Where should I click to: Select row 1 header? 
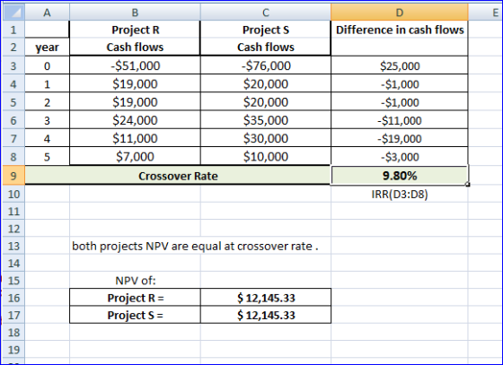[x=13, y=30]
